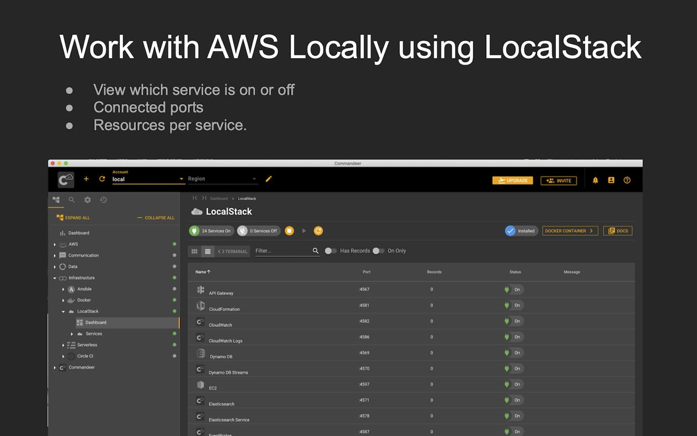Toggle the Has Records switch
Image resolution: width=697 pixels, height=436 pixels.
coord(331,251)
